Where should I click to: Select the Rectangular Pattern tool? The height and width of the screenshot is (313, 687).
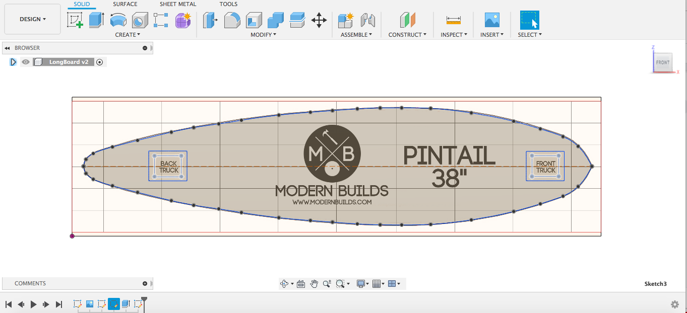pyautogui.click(x=161, y=20)
